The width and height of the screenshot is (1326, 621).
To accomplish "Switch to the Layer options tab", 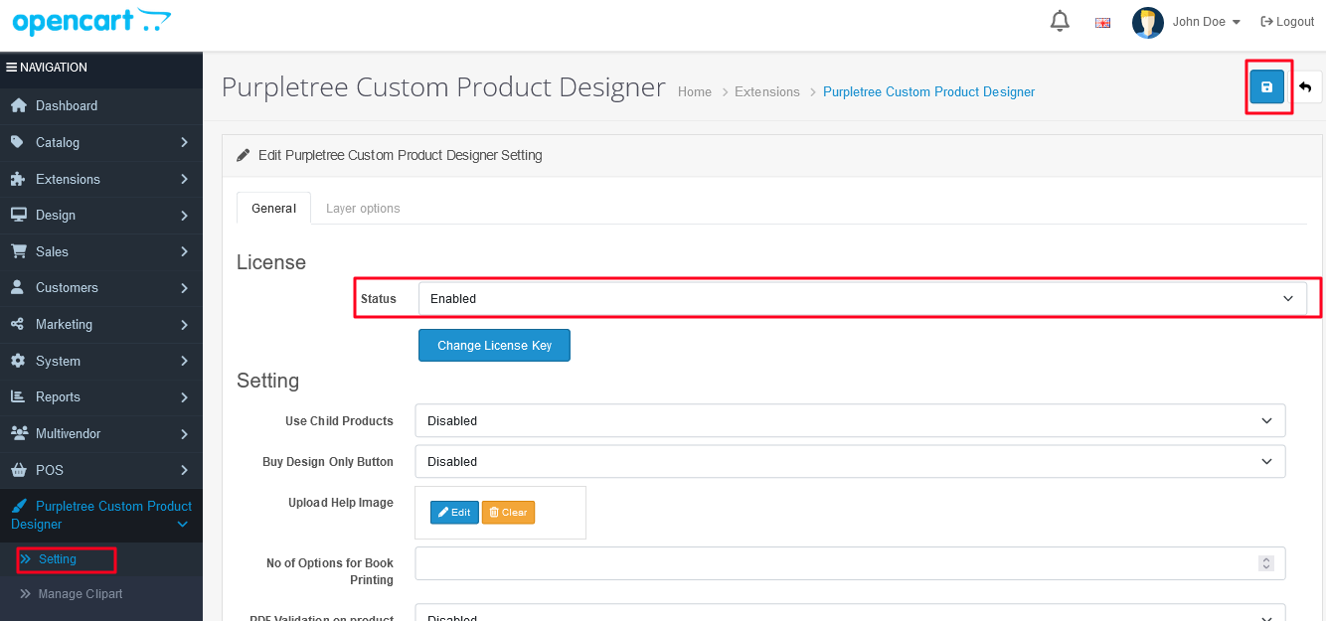I will (x=363, y=209).
